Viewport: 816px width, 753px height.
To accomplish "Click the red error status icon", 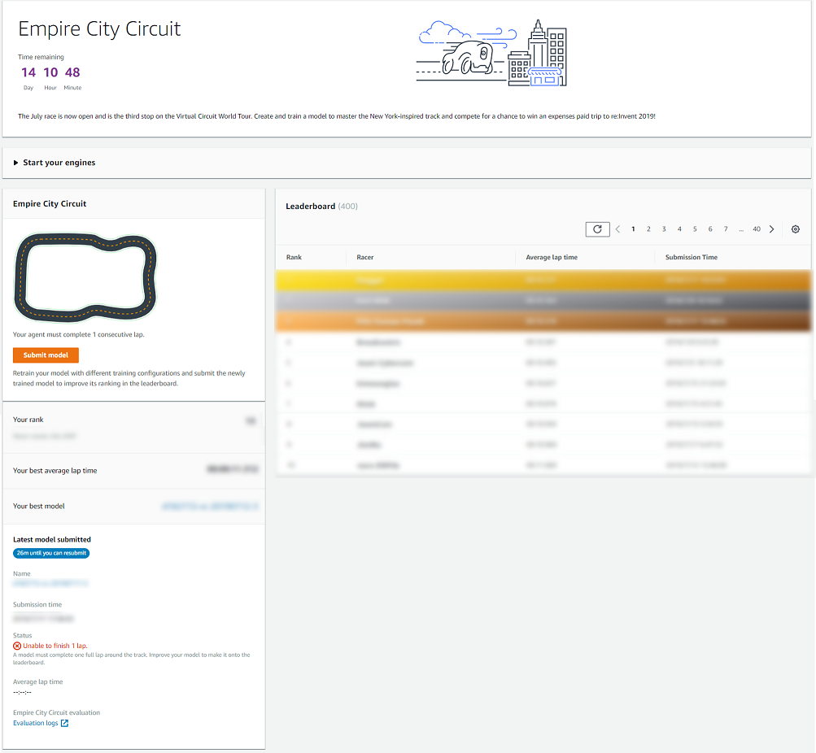I will 17,646.
